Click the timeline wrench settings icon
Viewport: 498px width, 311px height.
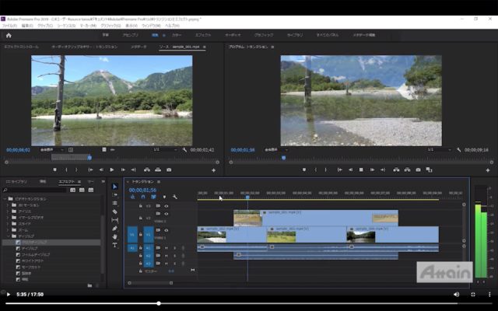175,197
